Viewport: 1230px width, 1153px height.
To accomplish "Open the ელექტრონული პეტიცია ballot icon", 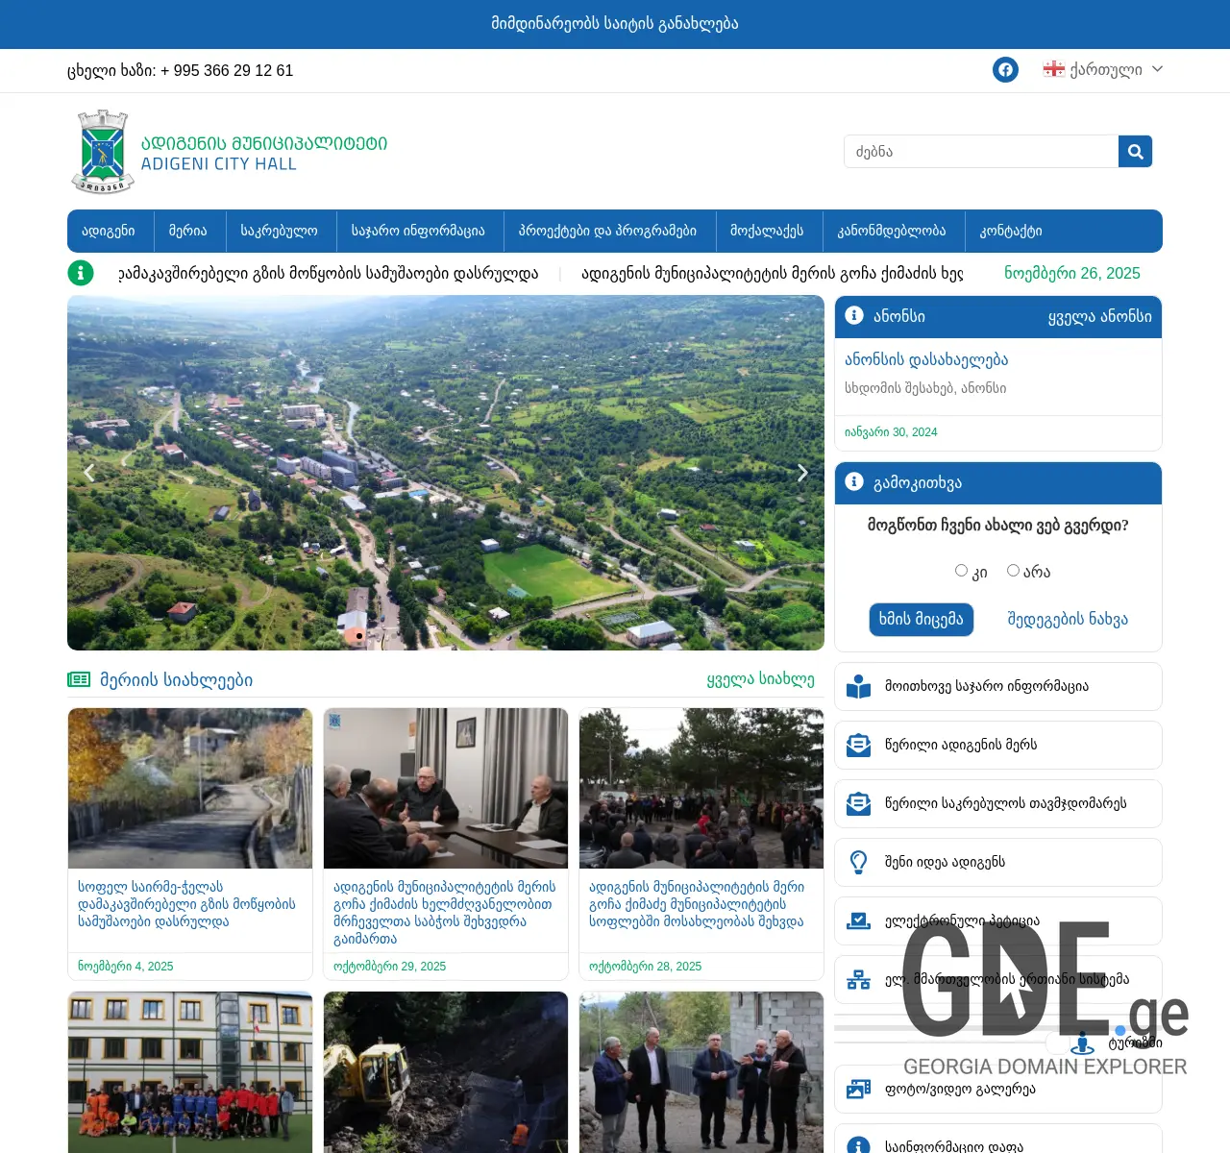I will coord(857,920).
